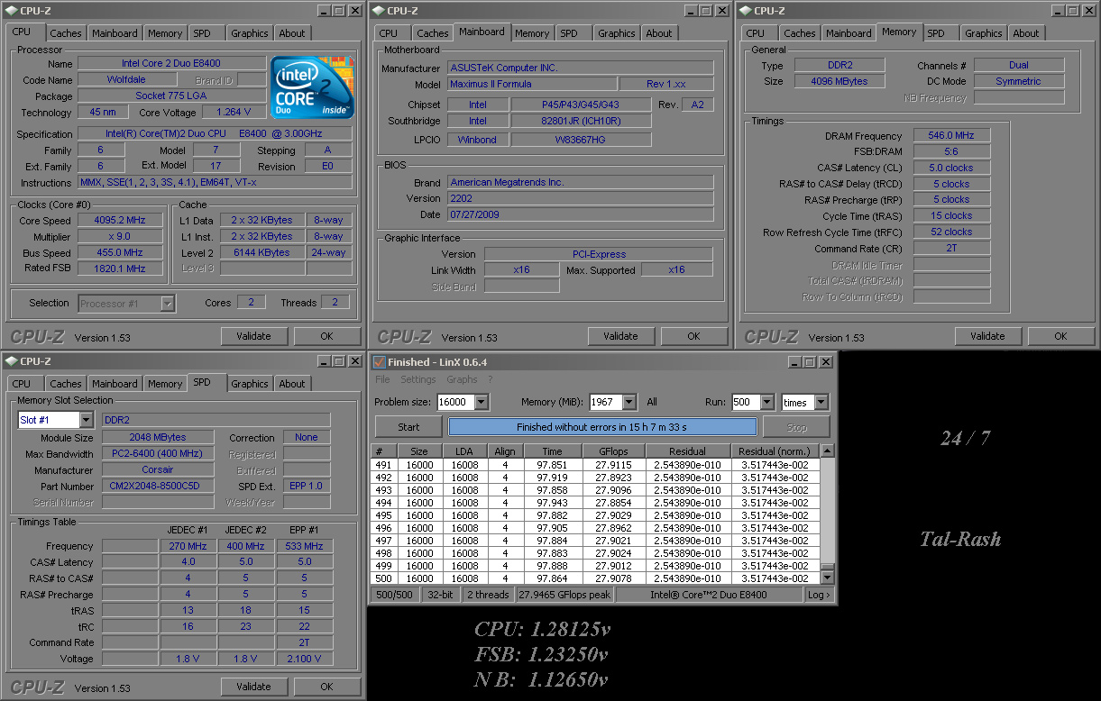1101x701 pixels.
Task: Click the Command Rate value 2T in Memory window
Action: [x=951, y=248]
